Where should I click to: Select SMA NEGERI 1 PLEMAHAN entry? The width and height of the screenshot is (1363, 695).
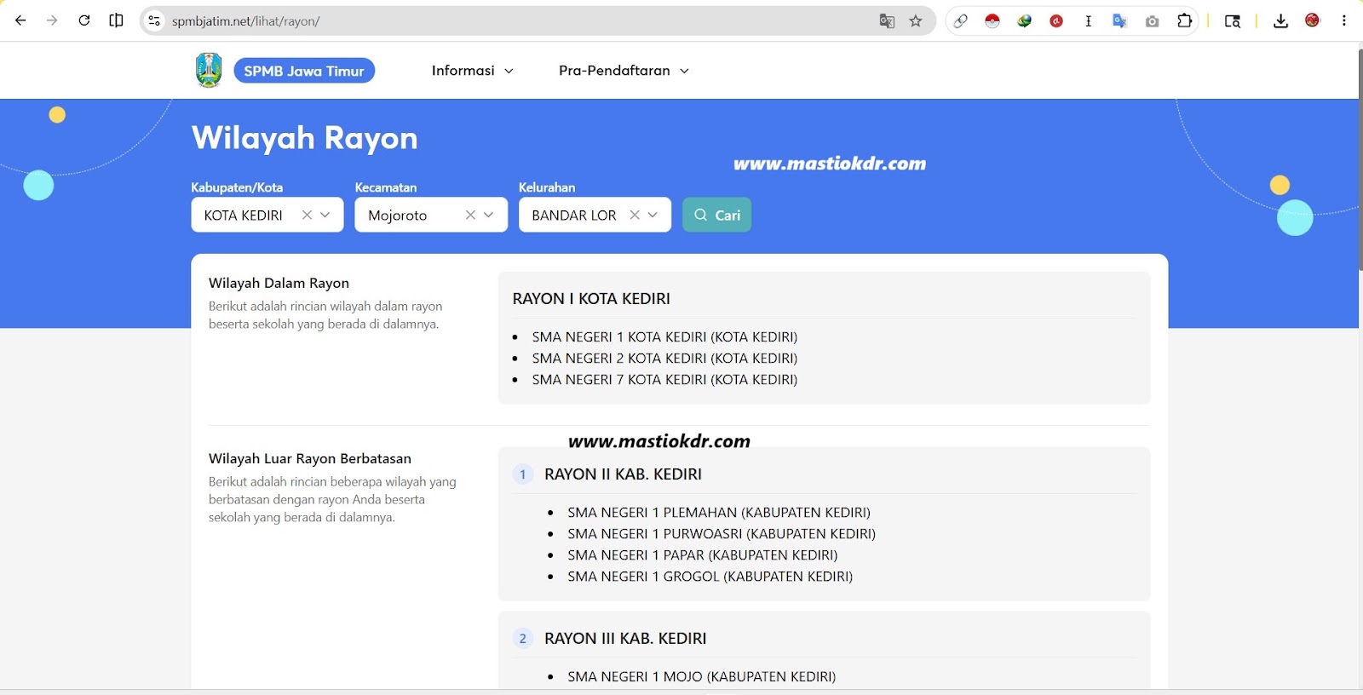[719, 513]
